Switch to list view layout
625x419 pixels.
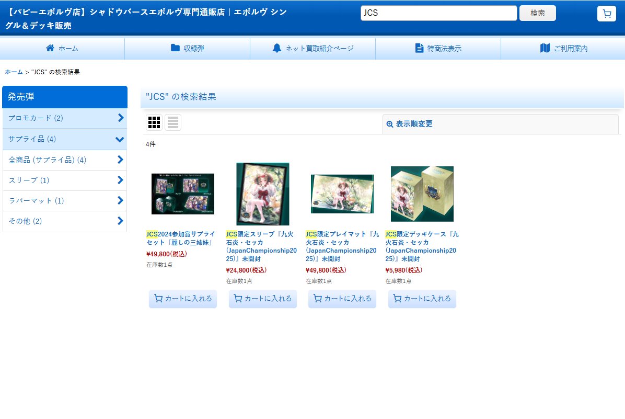click(x=173, y=122)
